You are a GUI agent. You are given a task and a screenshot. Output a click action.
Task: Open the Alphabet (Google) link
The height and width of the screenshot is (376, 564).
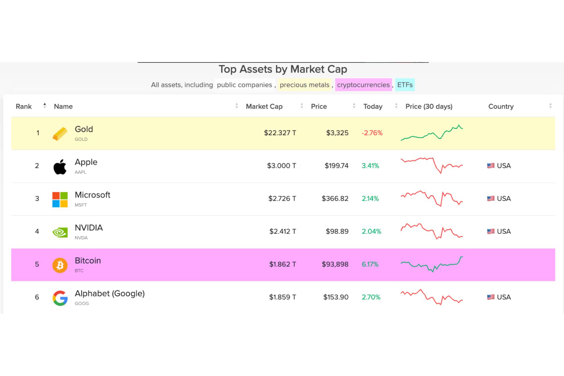[110, 293]
